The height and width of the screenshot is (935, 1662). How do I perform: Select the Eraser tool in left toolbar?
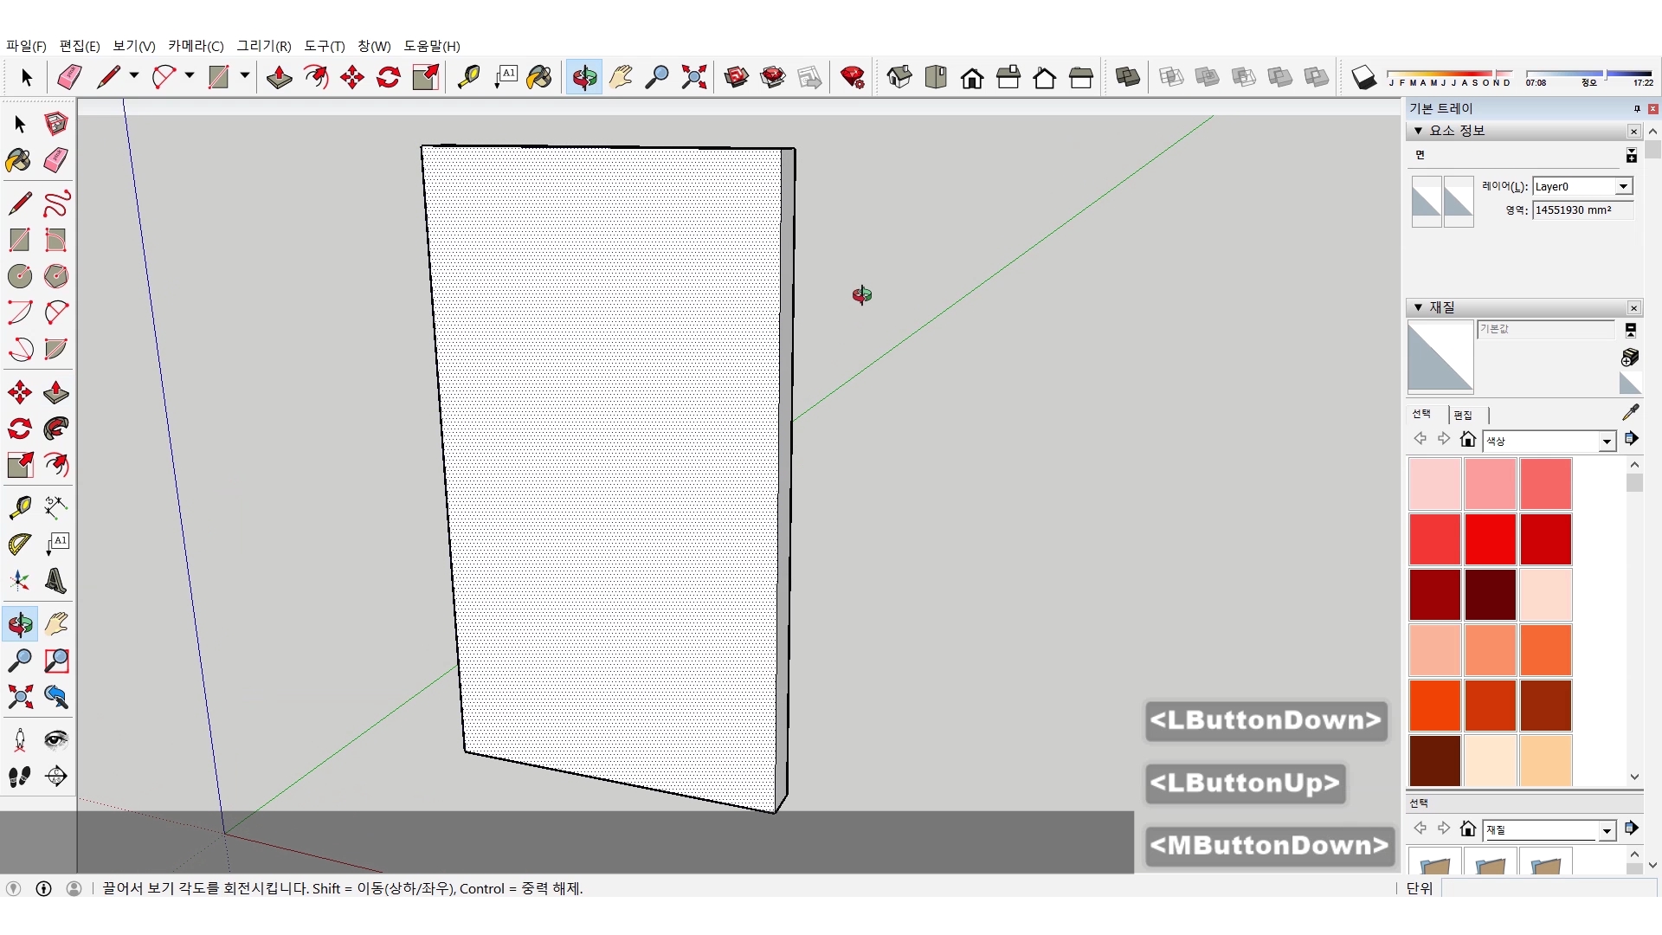tap(55, 160)
